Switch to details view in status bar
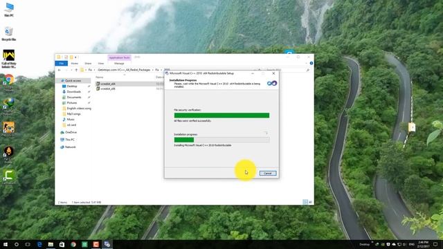The image size is (443, 249). (x=305, y=202)
